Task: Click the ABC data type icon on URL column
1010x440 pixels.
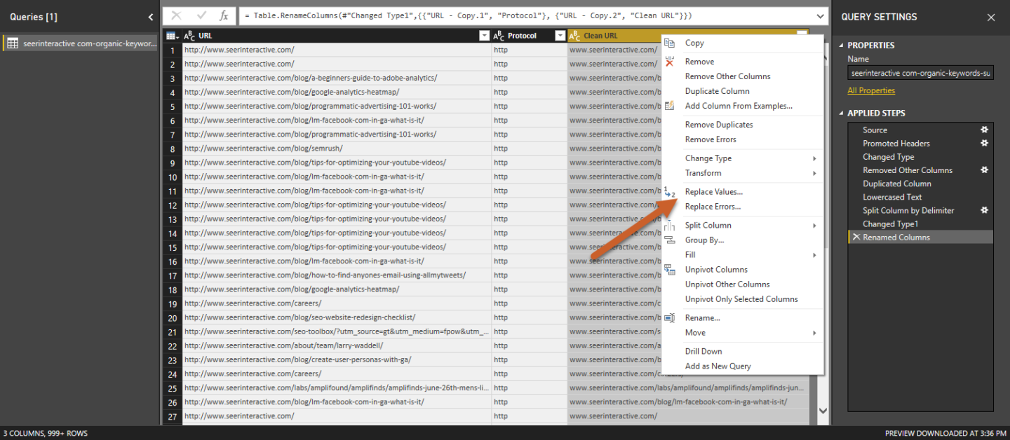Action: pos(189,36)
